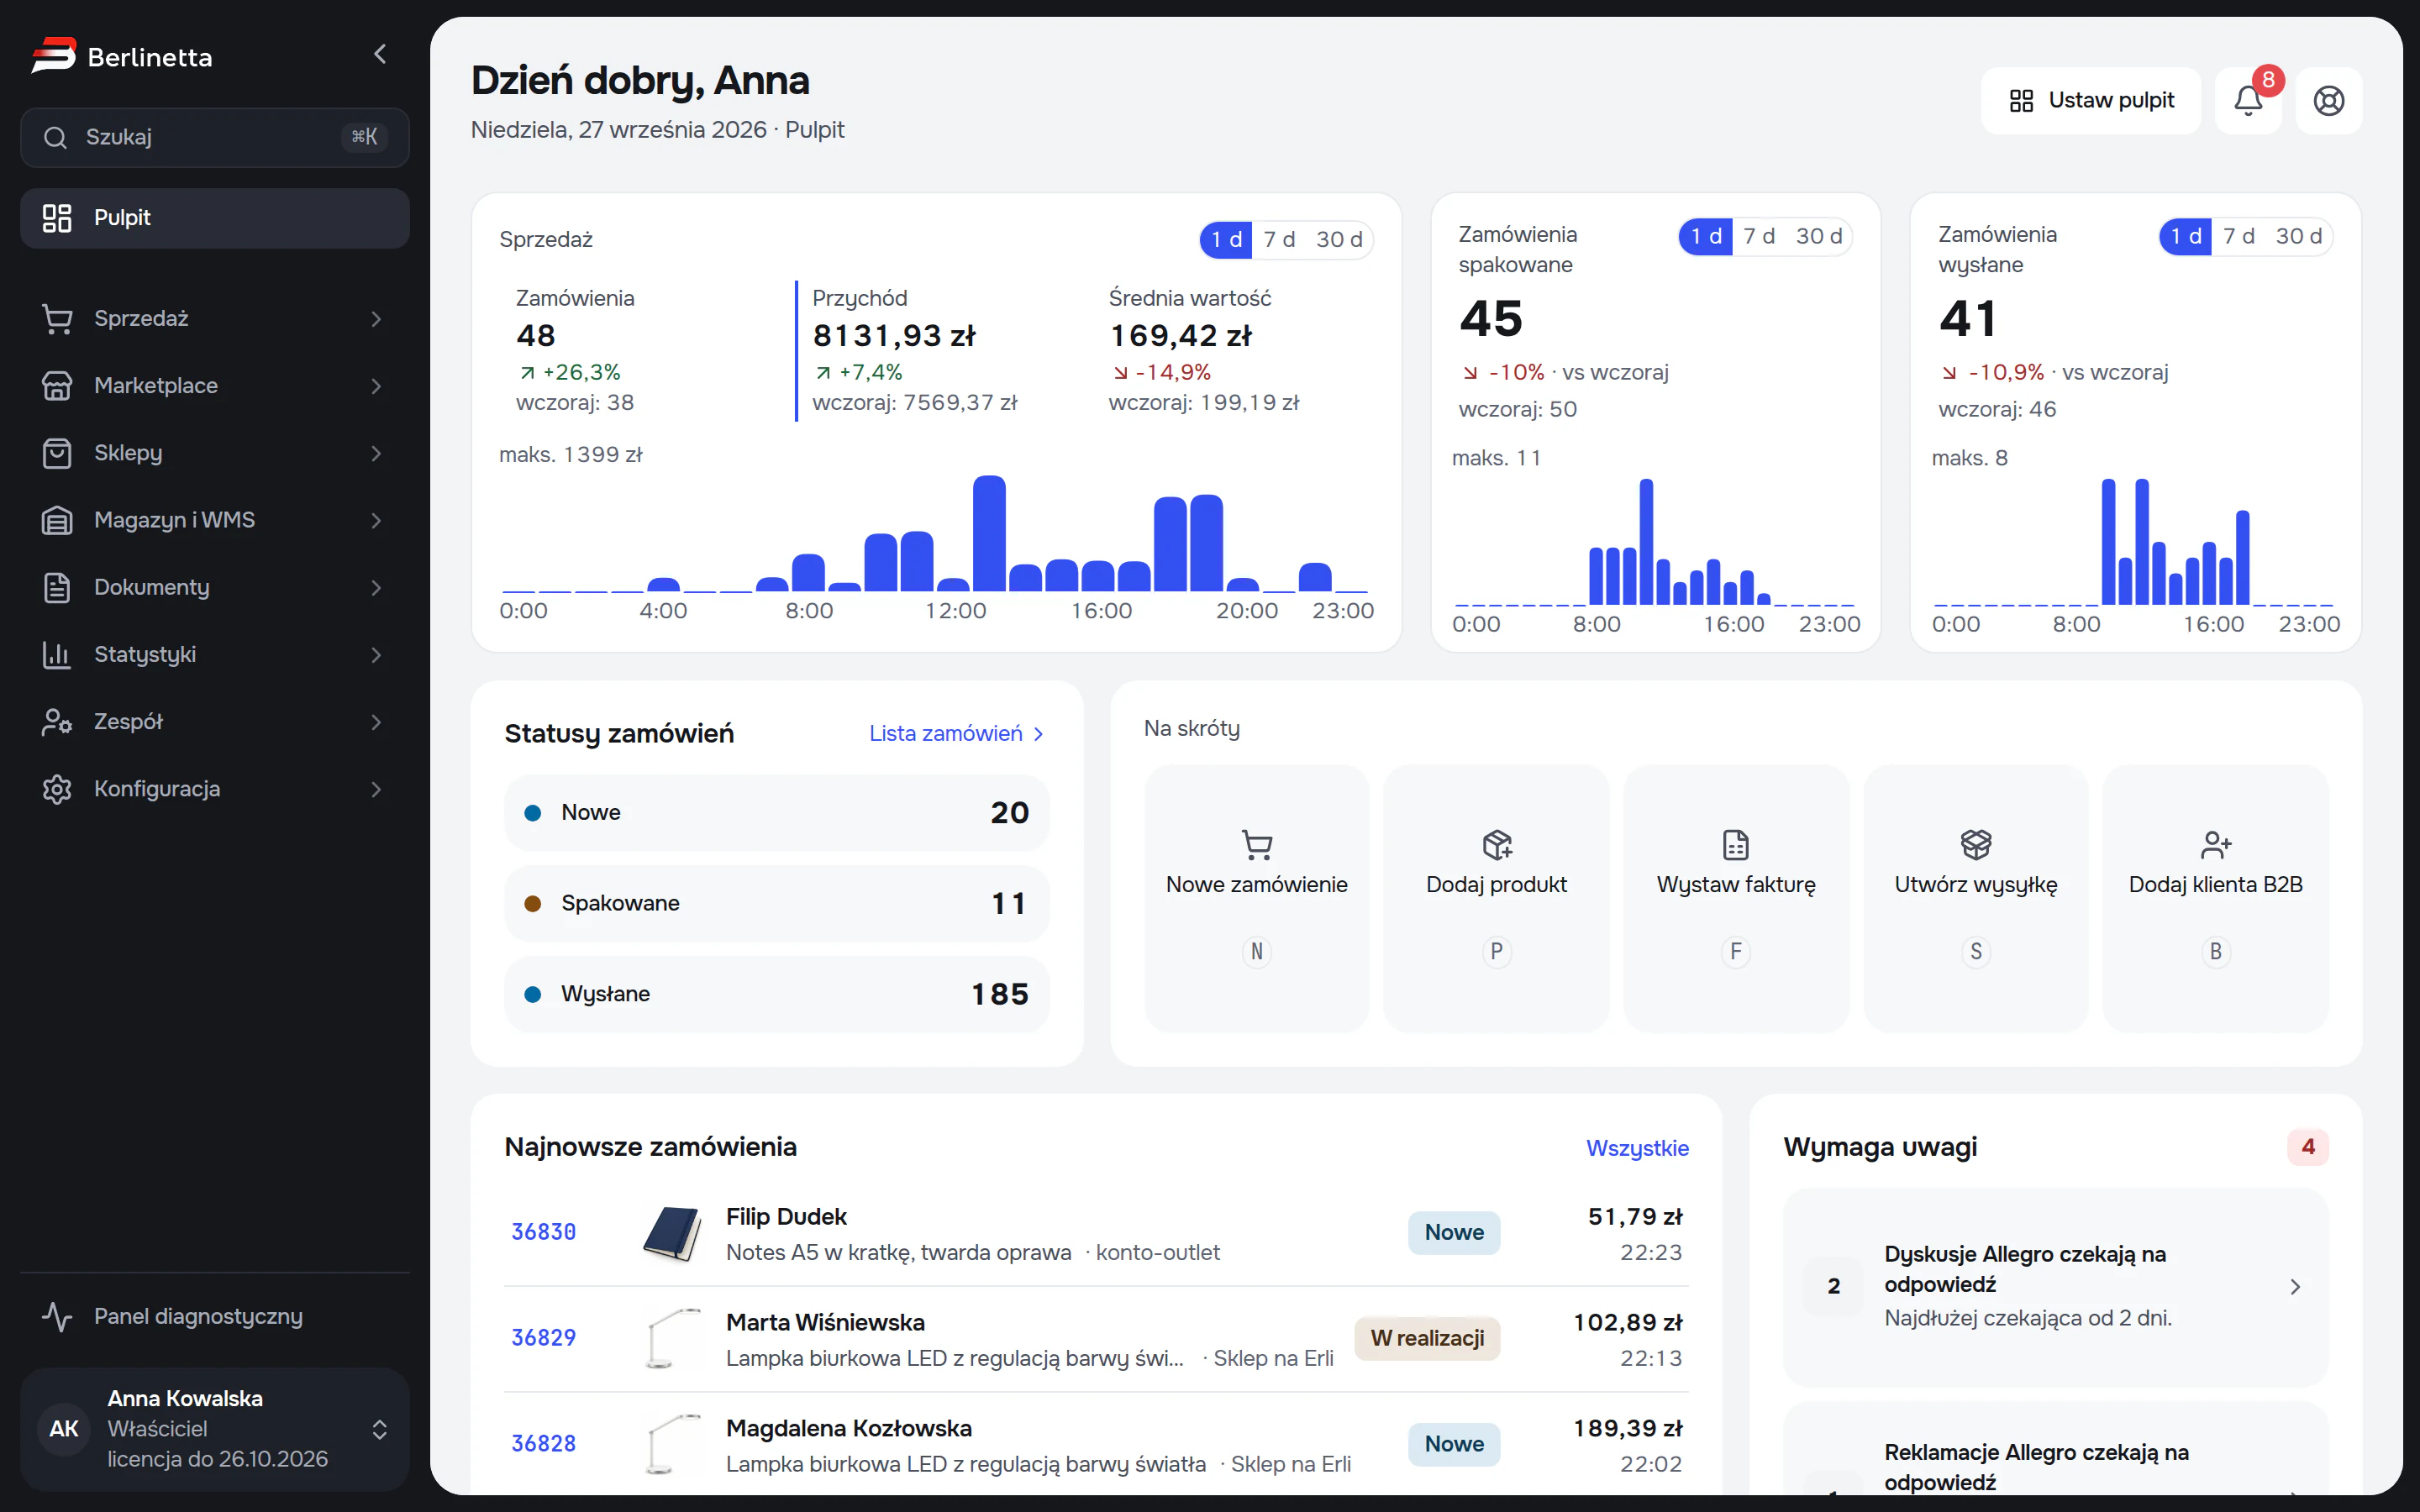Expand the Marketplace menu chevron
Viewport: 2420px width, 1512px height.
(376, 386)
